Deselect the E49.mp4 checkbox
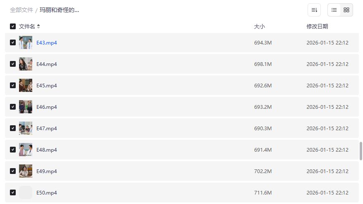 pyautogui.click(x=13, y=171)
